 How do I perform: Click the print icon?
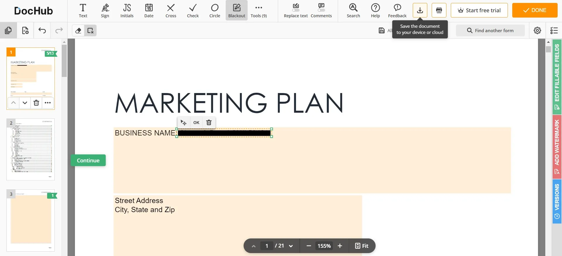[x=439, y=10]
